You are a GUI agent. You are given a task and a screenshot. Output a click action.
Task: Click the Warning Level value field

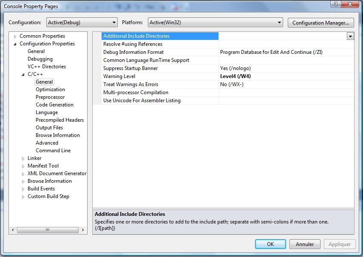pyautogui.click(x=286, y=76)
